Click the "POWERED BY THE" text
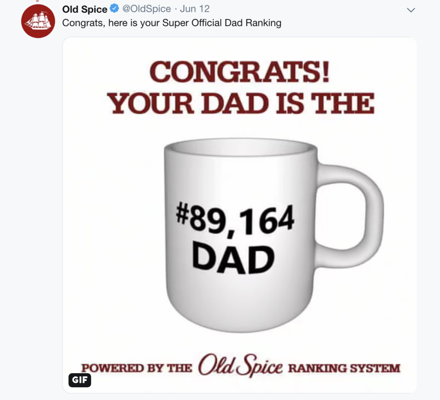The height and width of the screenshot is (400, 440). tap(137, 368)
